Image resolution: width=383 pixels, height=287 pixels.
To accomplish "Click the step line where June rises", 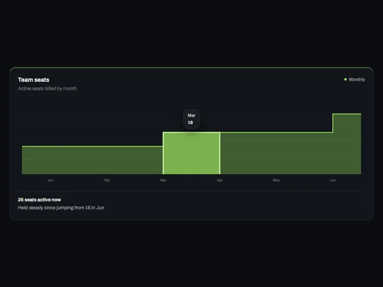I will click(x=333, y=123).
